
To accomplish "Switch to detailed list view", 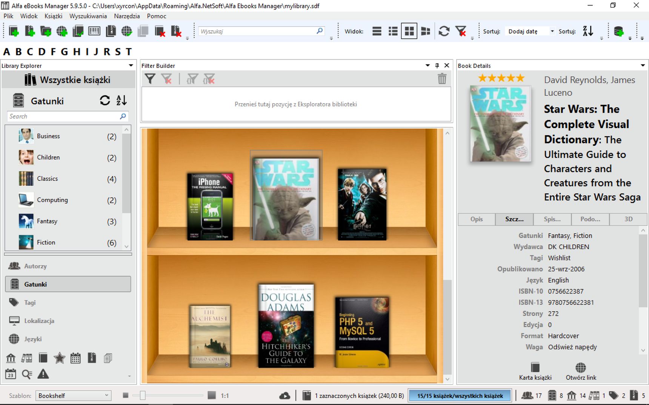I will pyautogui.click(x=393, y=31).
